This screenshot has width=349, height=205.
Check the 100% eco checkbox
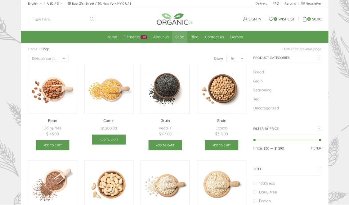click(x=255, y=183)
